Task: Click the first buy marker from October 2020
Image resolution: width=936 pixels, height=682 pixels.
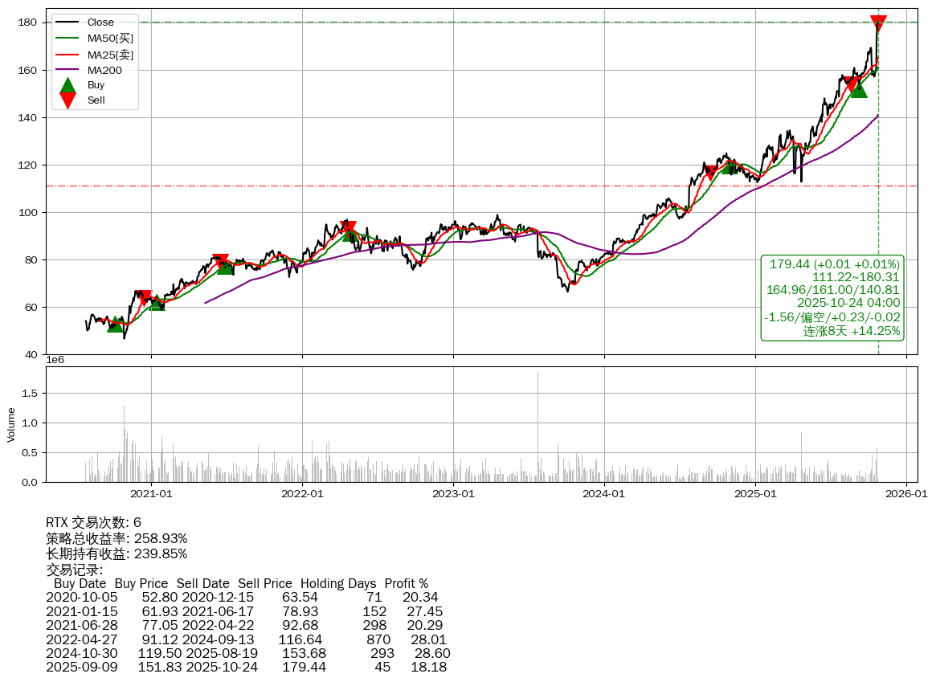Action: point(116,324)
